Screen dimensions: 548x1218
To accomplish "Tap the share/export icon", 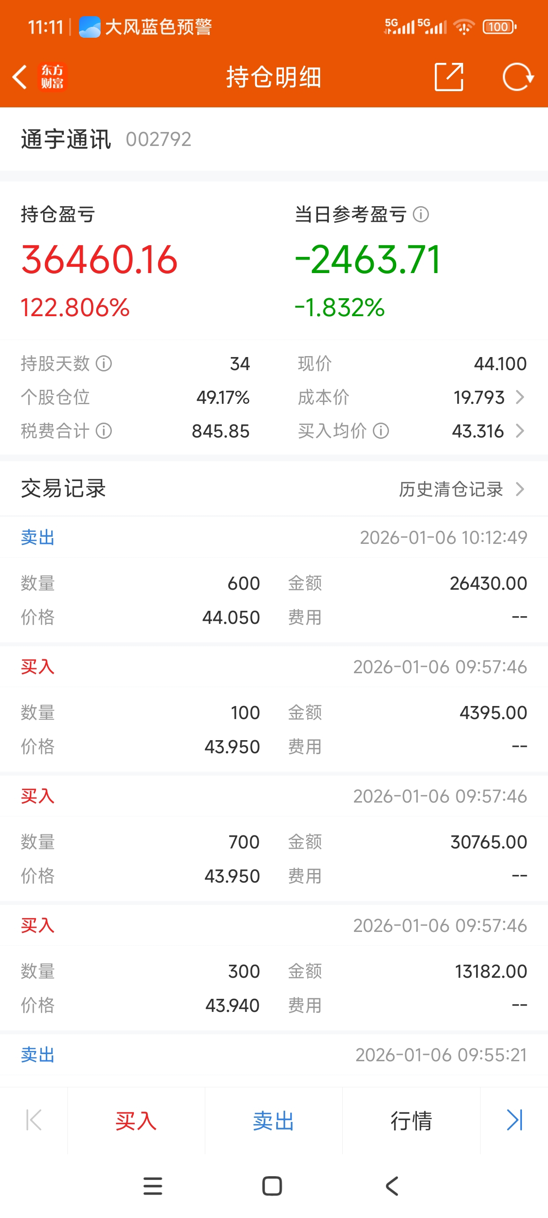I will tap(448, 77).
